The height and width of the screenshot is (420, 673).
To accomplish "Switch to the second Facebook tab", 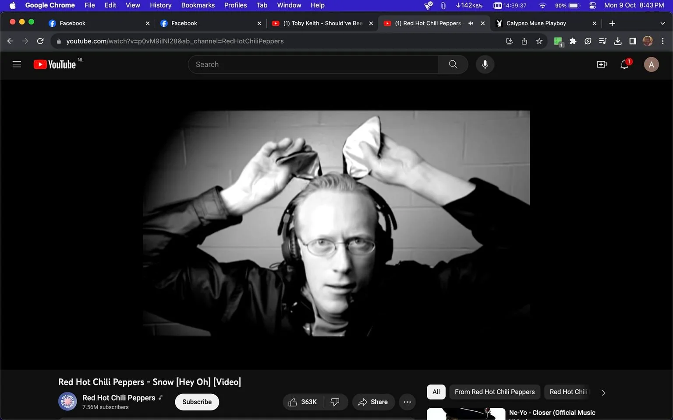I will coord(210,23).
